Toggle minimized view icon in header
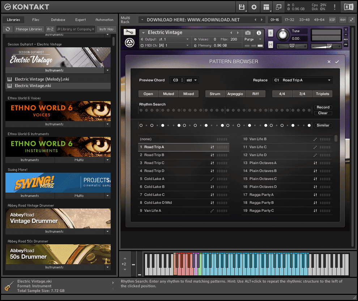The height and width of the screenshot is (301, 358). (x=278, y=7)
